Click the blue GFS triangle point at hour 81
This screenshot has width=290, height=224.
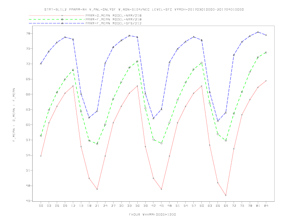258,32
